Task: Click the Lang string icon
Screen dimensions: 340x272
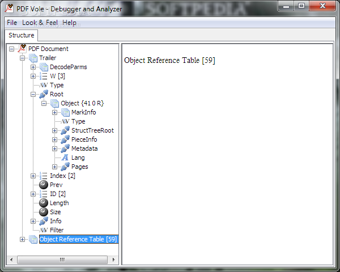Action: (x=65, y=158)
